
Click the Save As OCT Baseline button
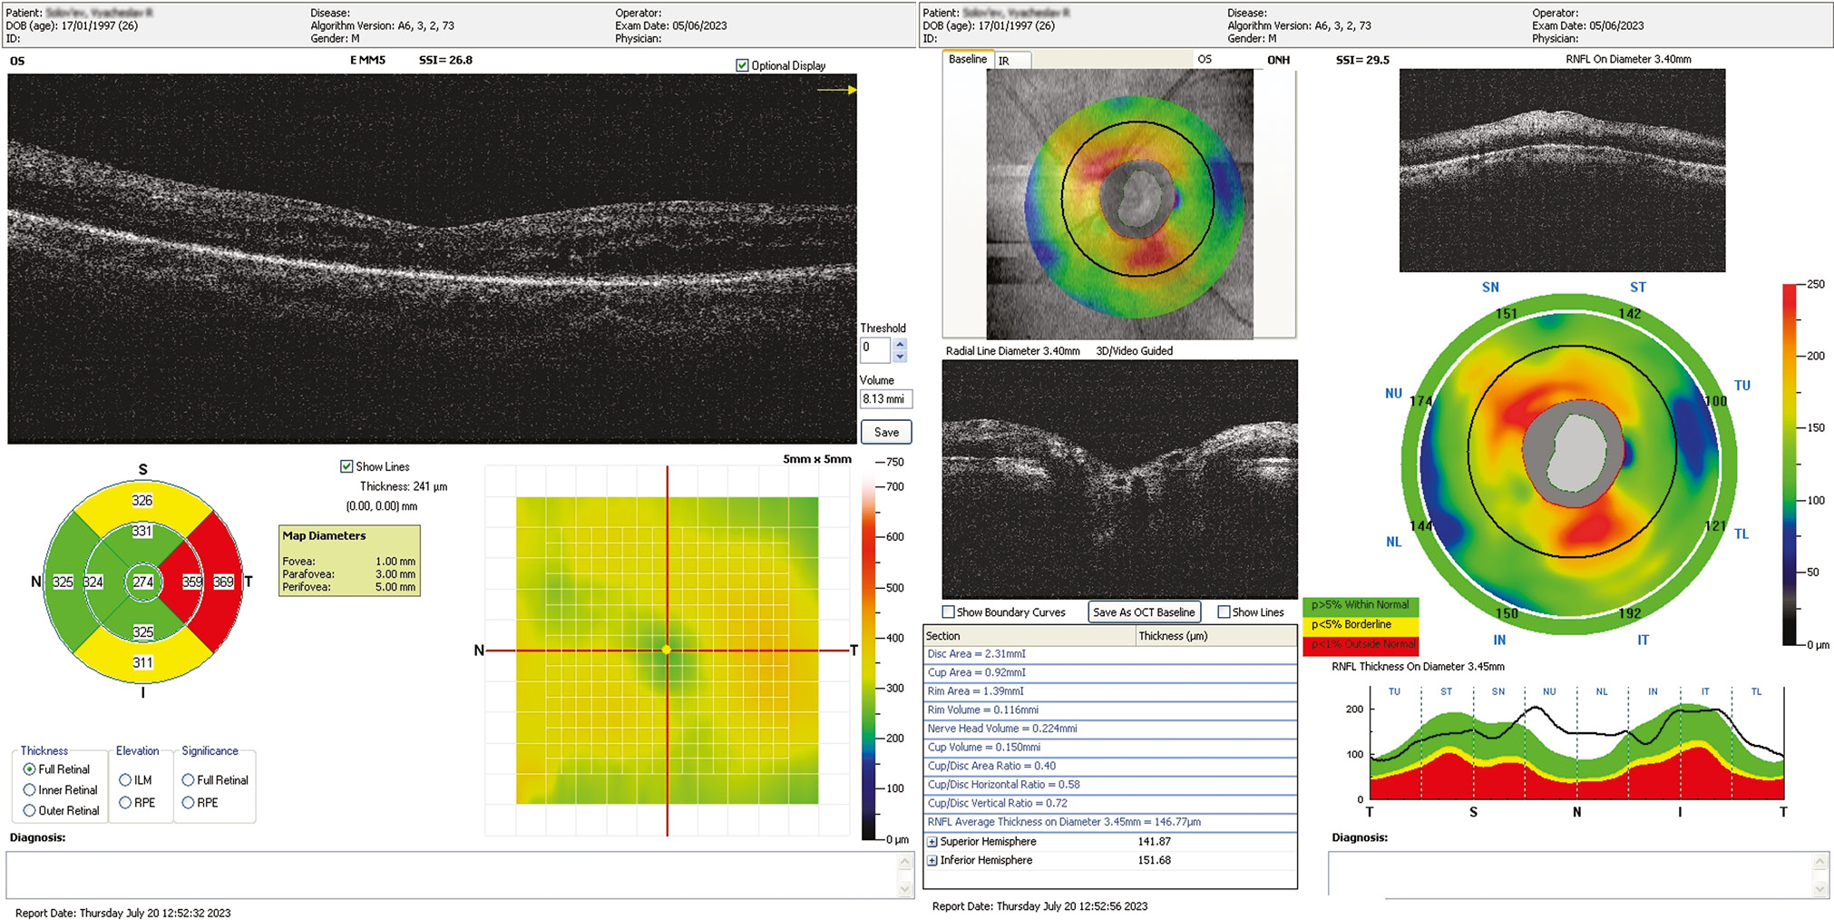click(x=1143, y=612)
